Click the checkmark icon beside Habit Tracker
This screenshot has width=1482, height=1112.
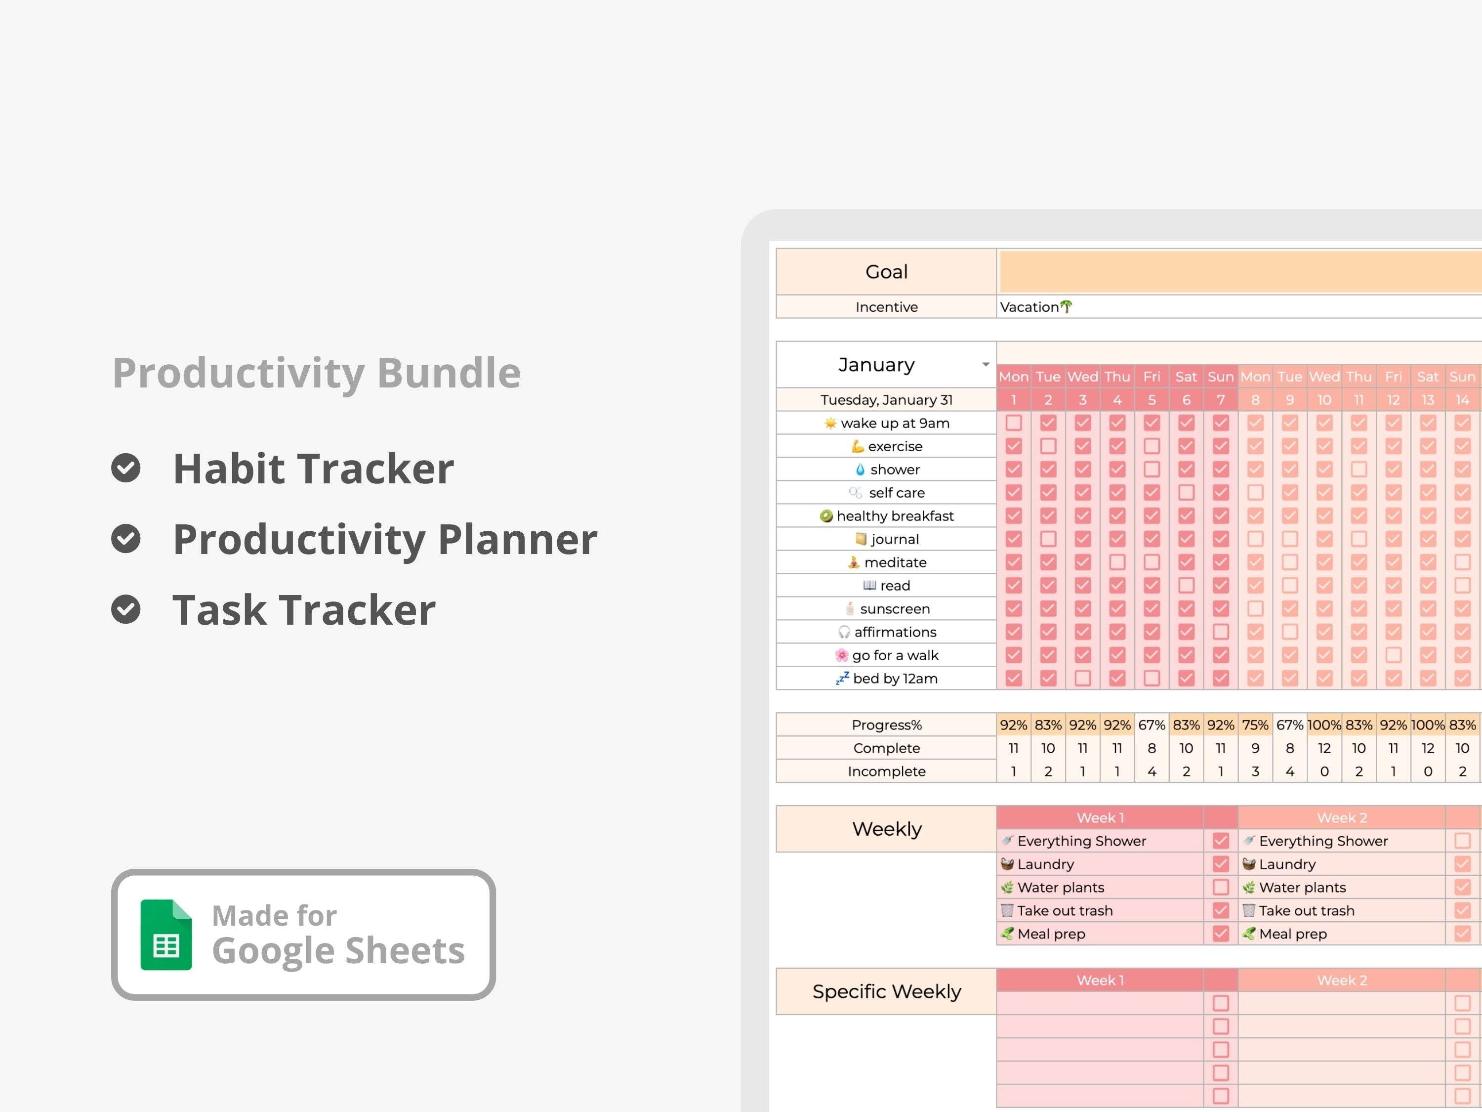pyautogui.click(x=126, y=468)
